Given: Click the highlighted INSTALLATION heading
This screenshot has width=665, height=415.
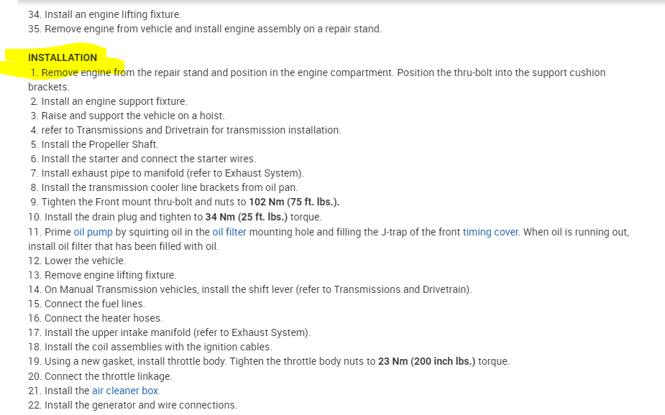Looking at the screenshot, I should tap(63, 57).
